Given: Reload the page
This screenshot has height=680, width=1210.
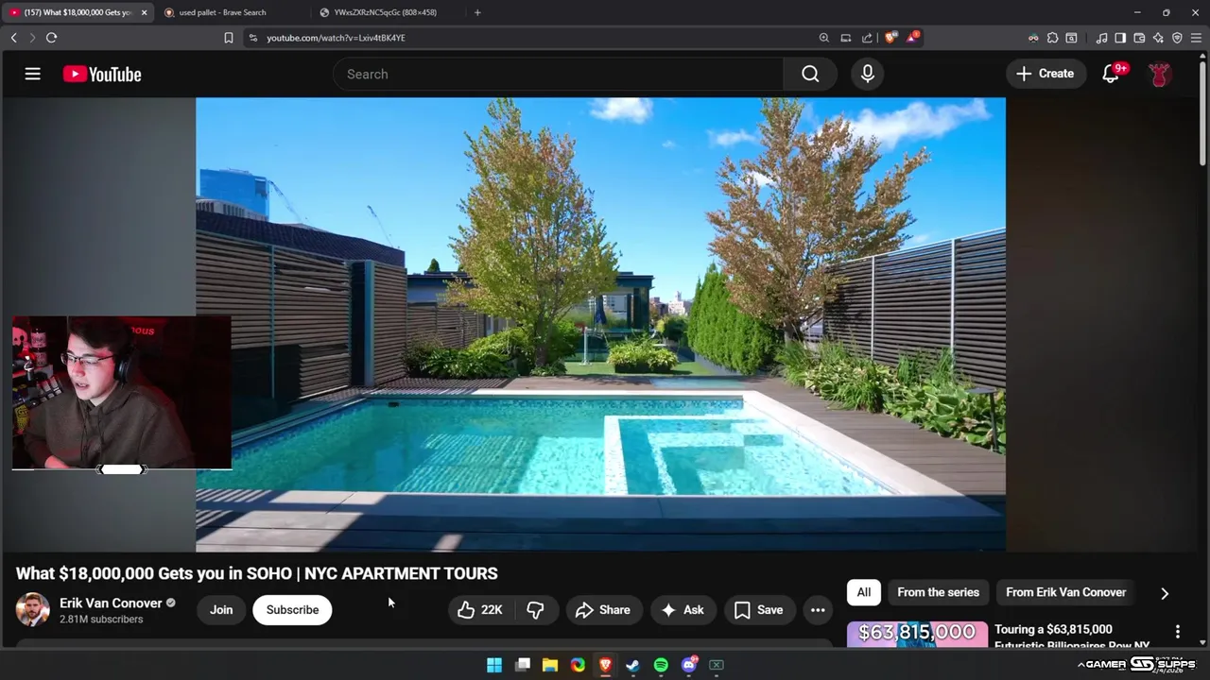Looking at the screenshot, I should point(51,38).
